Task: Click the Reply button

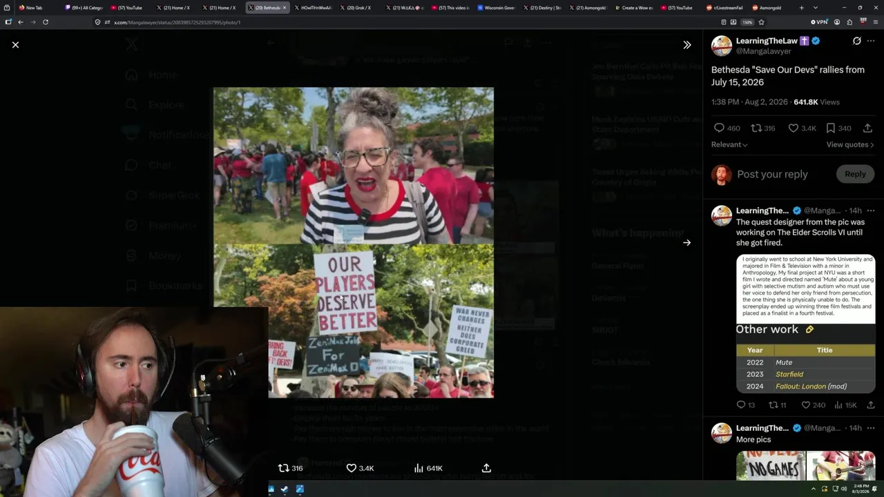Action: 855,174
